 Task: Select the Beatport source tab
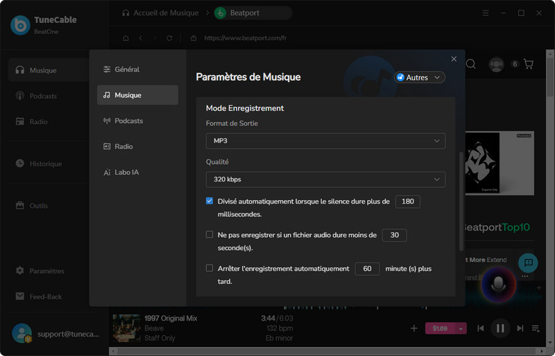click(x=253, y=13)
